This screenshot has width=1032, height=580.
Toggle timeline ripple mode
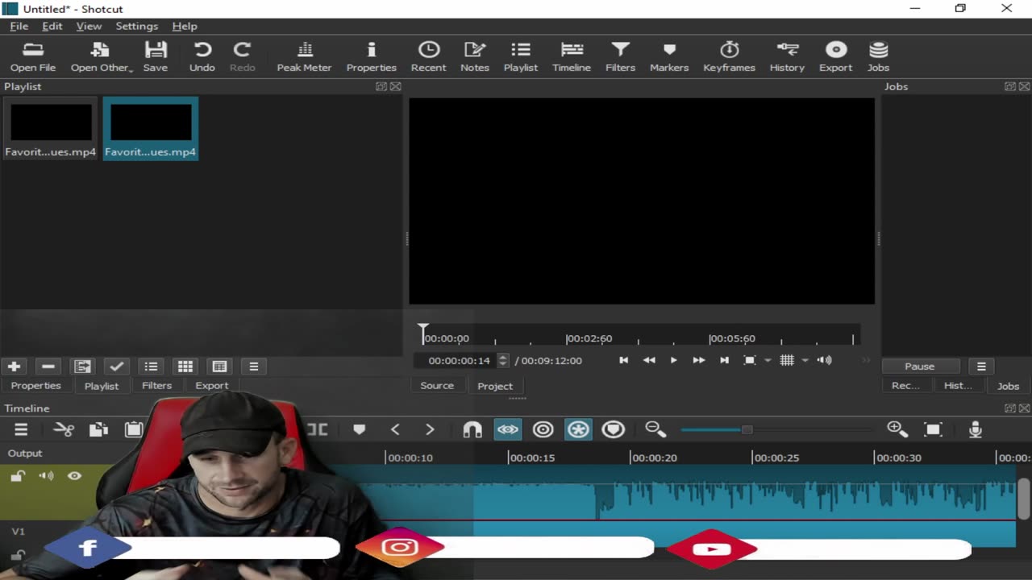543,429
